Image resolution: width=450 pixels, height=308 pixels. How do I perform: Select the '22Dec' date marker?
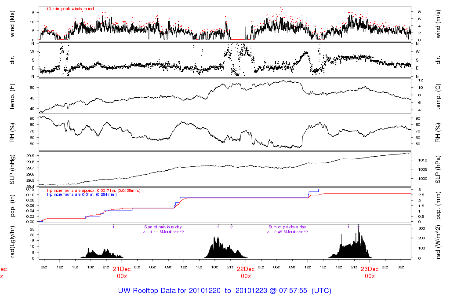(x=246, y=269)
